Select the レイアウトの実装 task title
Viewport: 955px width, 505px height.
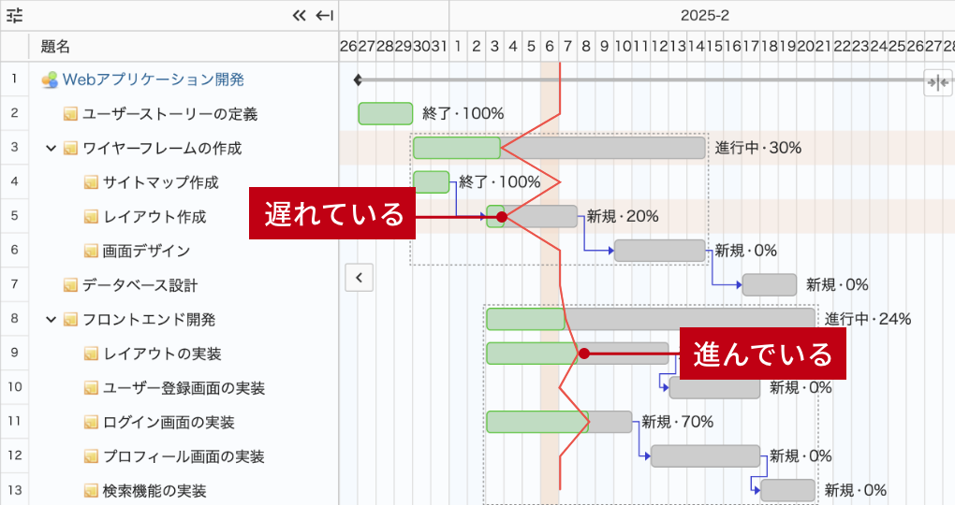[162, 353]
